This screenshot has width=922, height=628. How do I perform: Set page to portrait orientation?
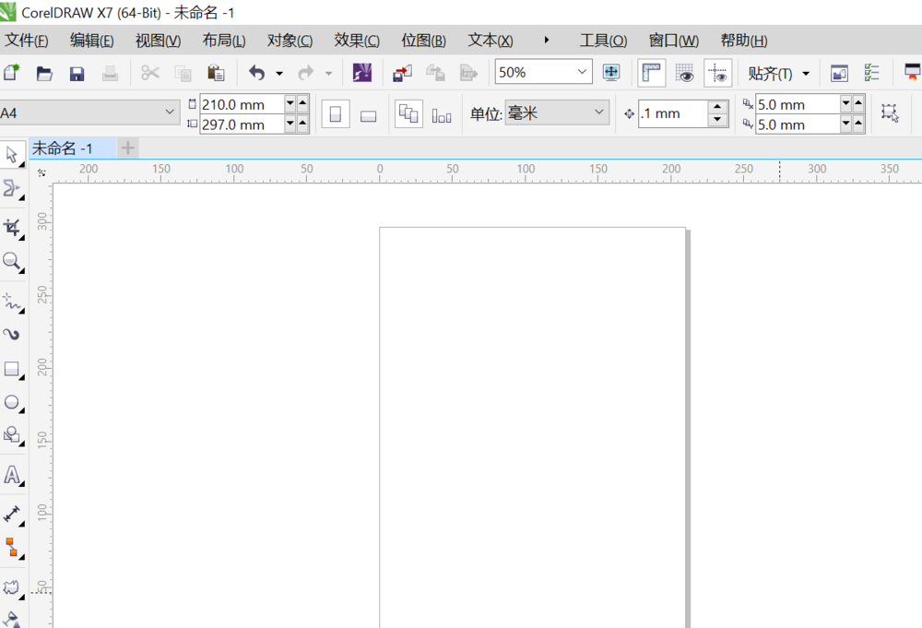(x=336, y=113)
